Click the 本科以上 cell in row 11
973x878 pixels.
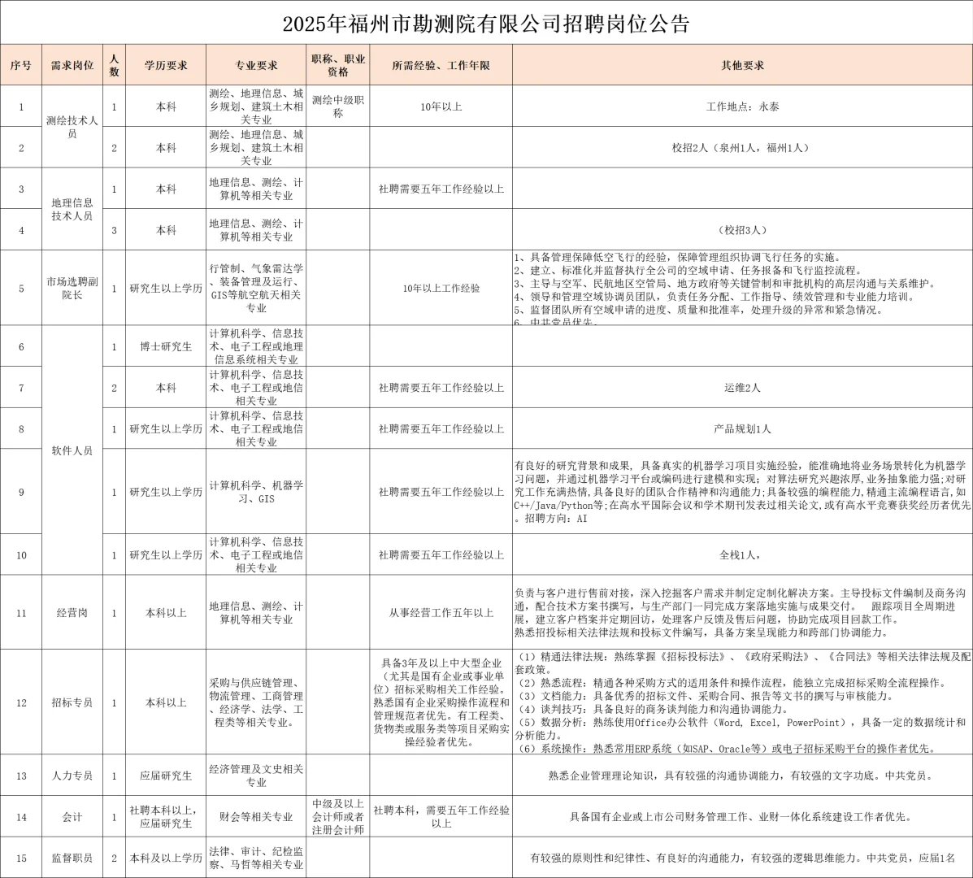166,612
